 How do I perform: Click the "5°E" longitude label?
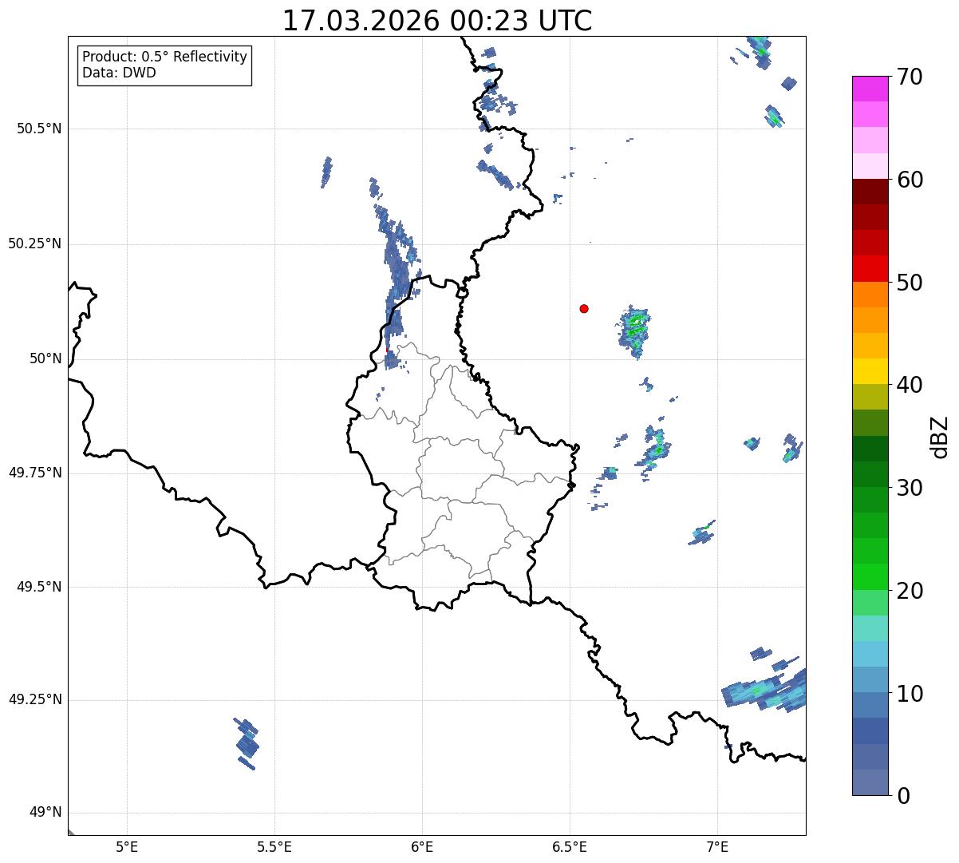pyautogui.click(x=127, y=846)
